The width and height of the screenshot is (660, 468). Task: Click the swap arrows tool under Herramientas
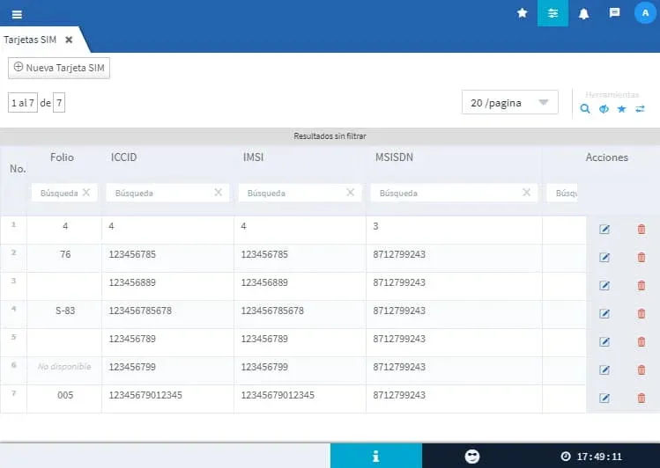coord(641,109)
